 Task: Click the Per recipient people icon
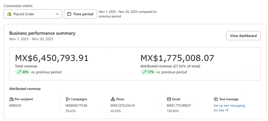(12, 99)
